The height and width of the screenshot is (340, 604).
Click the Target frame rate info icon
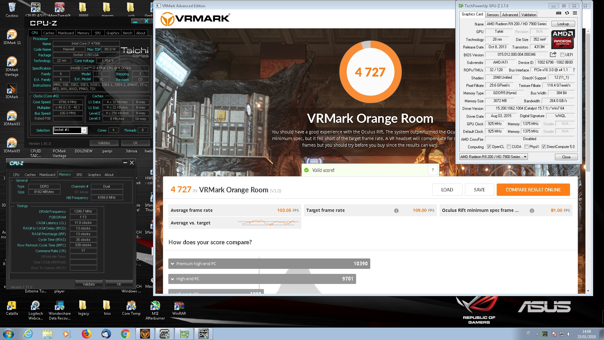click(396, 211)
